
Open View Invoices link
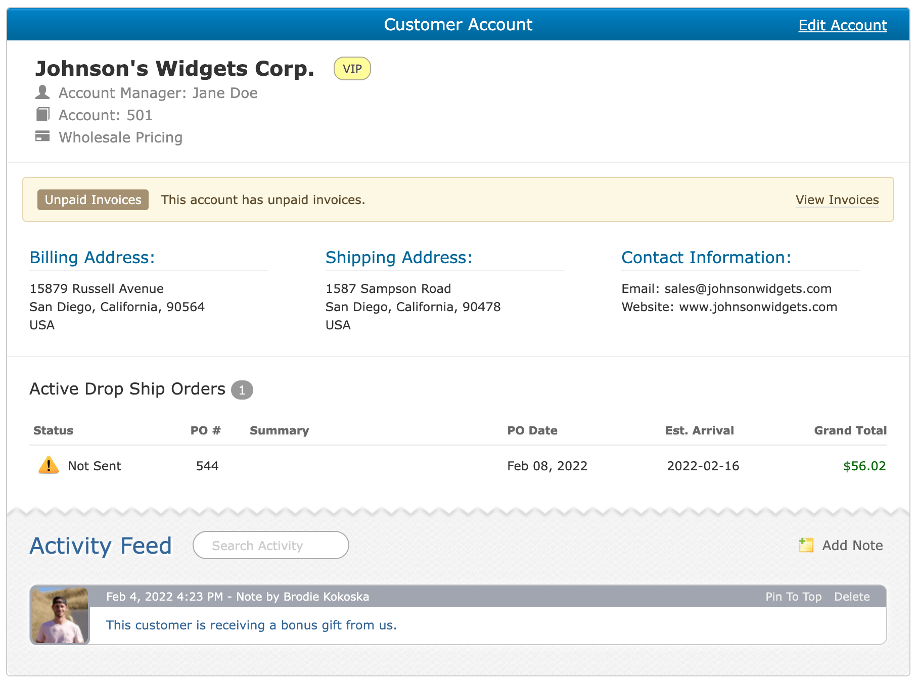[837, 200]
